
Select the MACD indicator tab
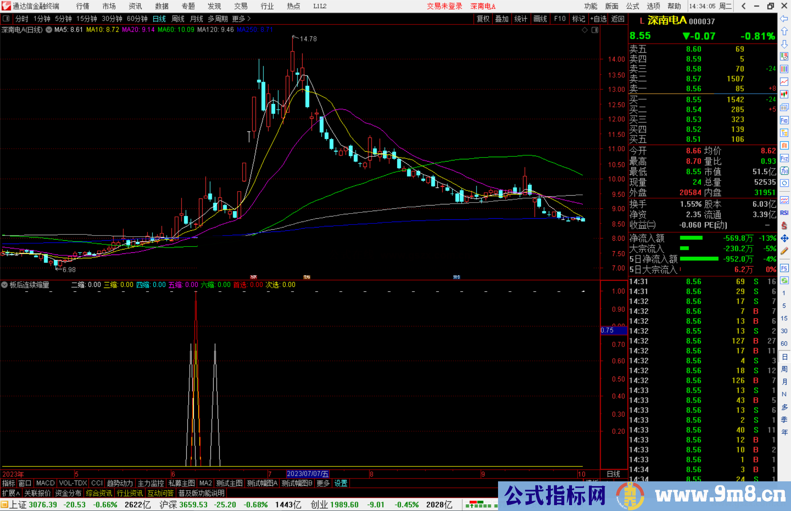45,483
